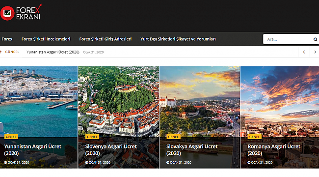Open the Slovakya Asgari Ücret (2020) article
The width and height of the screenshot is (319, 177).
(192, 149)
